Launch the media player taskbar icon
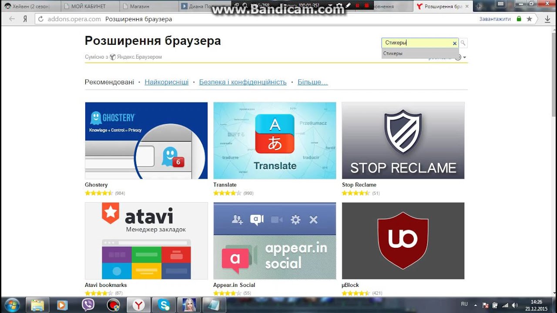Screen dimensions: 557x313 (63, 305)
